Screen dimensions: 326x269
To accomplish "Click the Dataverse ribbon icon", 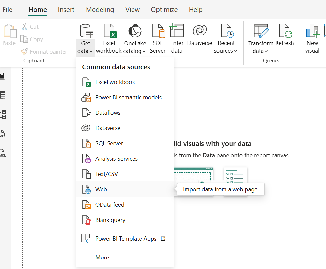I will [x=200, y=31].
